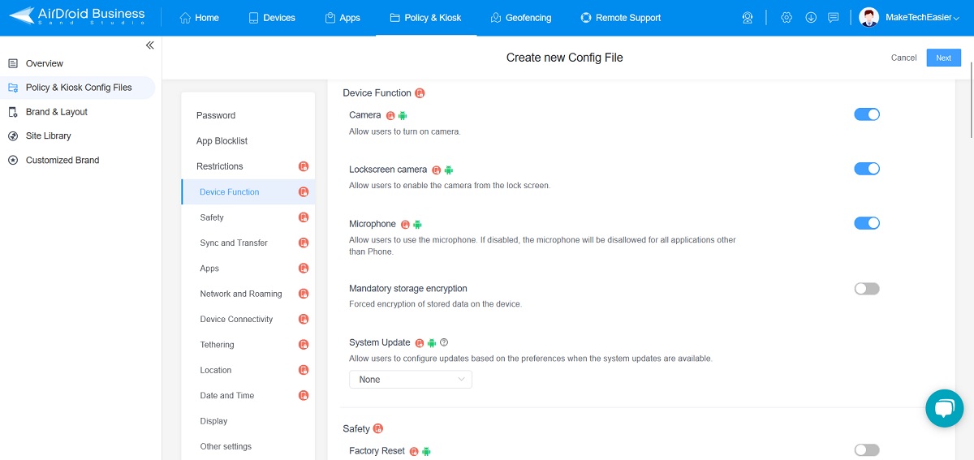The width and height of the screenshot is (974, 460).
Task: Open the messages speech bubble icon
Action: coord(833,18)
